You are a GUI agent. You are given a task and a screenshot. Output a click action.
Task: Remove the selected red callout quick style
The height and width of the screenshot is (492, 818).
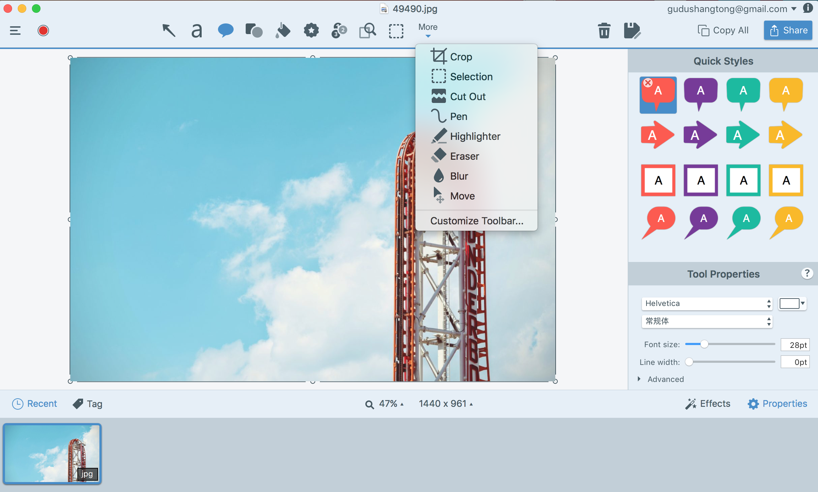648,83
